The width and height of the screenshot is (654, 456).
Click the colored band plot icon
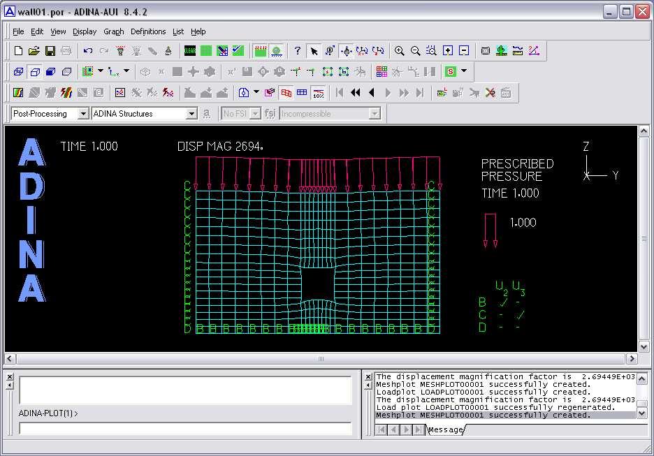[x=18, y=93]
